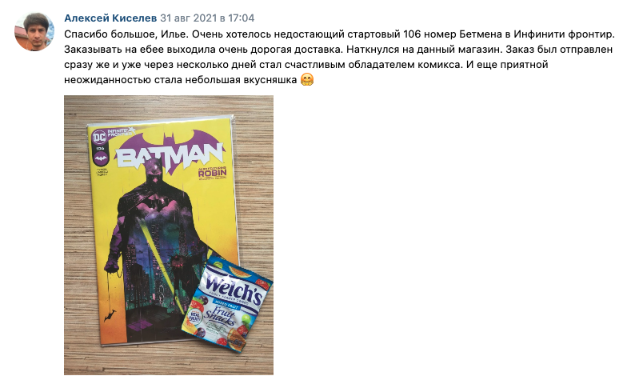The height and width of the screenshot is (384, 623).
Task: Click the author name Алексей Киселев
Action: coord(110,18)
